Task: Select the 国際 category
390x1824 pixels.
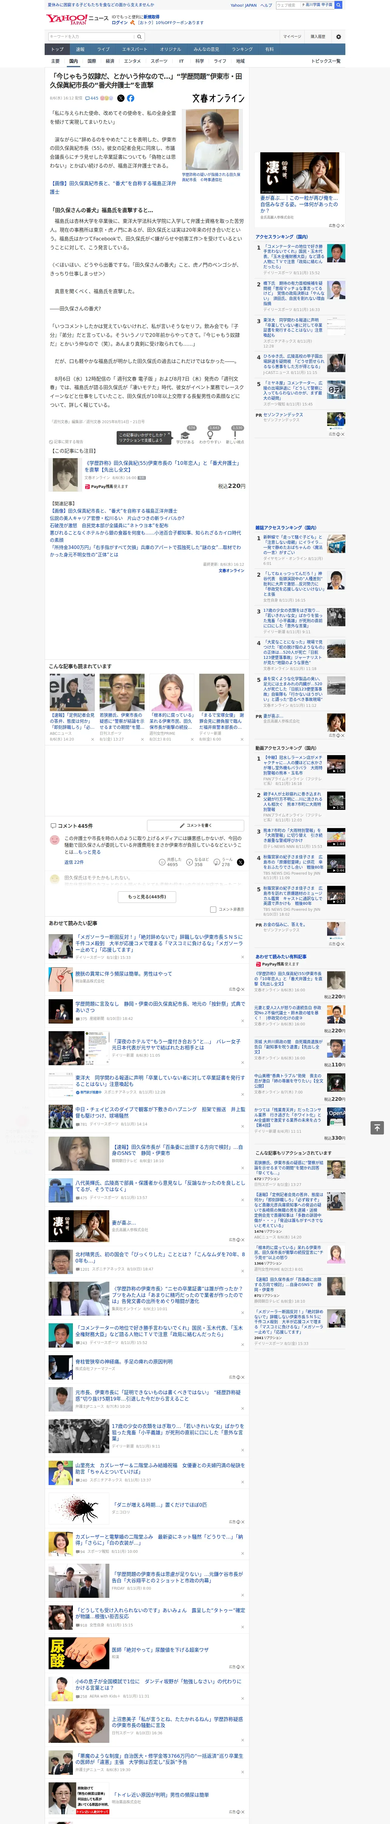Action: click(x=91, y=61)
